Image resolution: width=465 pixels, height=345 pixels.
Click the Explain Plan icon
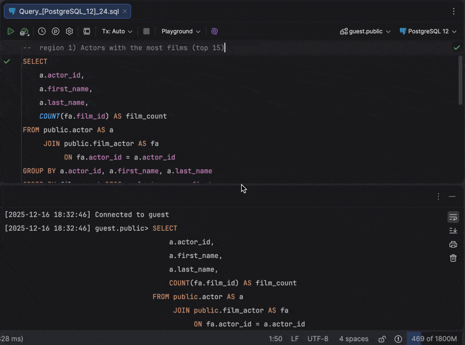(56, 31)
